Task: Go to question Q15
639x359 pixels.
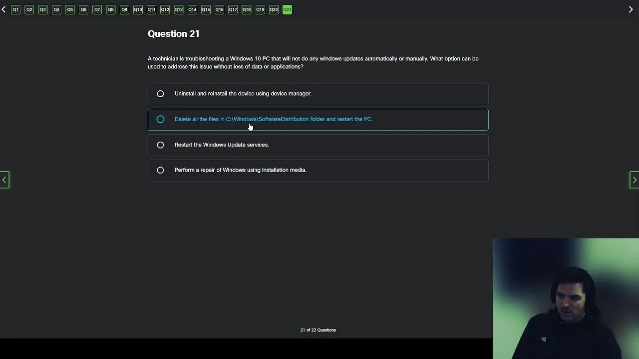Action: pyautogui.click(x=206, y=9)
